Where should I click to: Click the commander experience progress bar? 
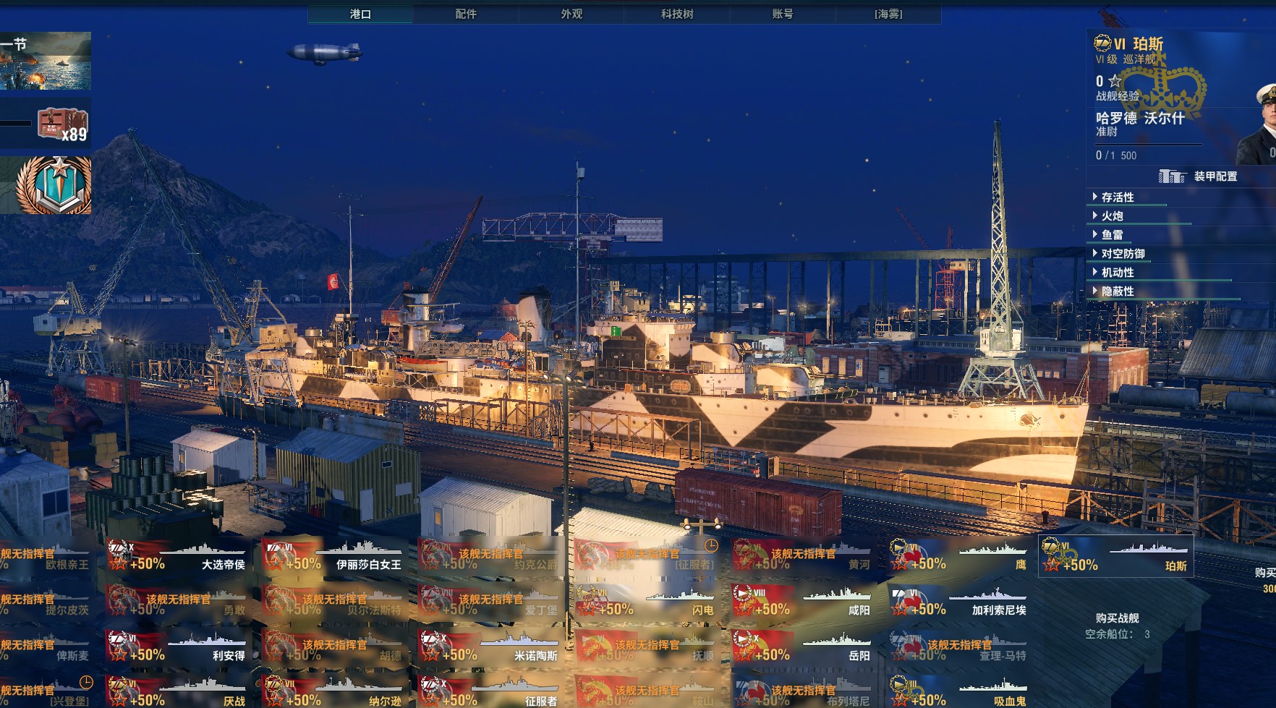[x=1149, y=145]
